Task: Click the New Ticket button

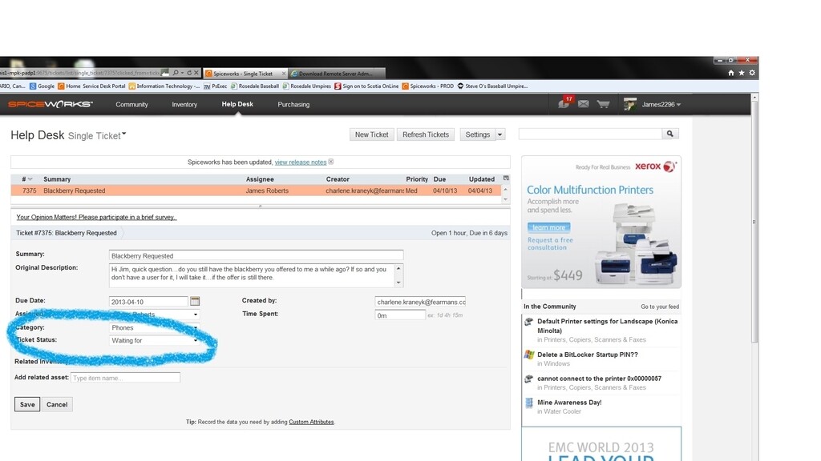Action: point(371,134)
